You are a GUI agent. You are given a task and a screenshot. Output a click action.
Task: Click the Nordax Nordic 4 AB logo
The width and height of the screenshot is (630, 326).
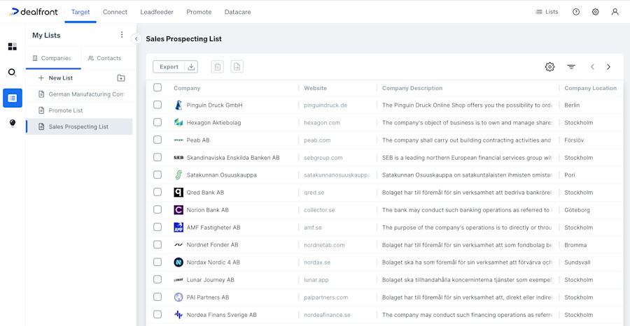178,262
